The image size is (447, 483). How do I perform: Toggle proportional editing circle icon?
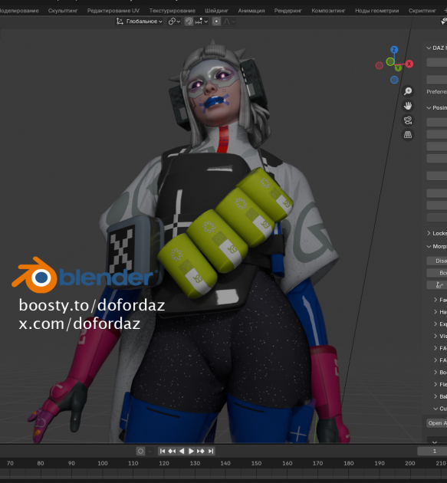coord(216,21)
